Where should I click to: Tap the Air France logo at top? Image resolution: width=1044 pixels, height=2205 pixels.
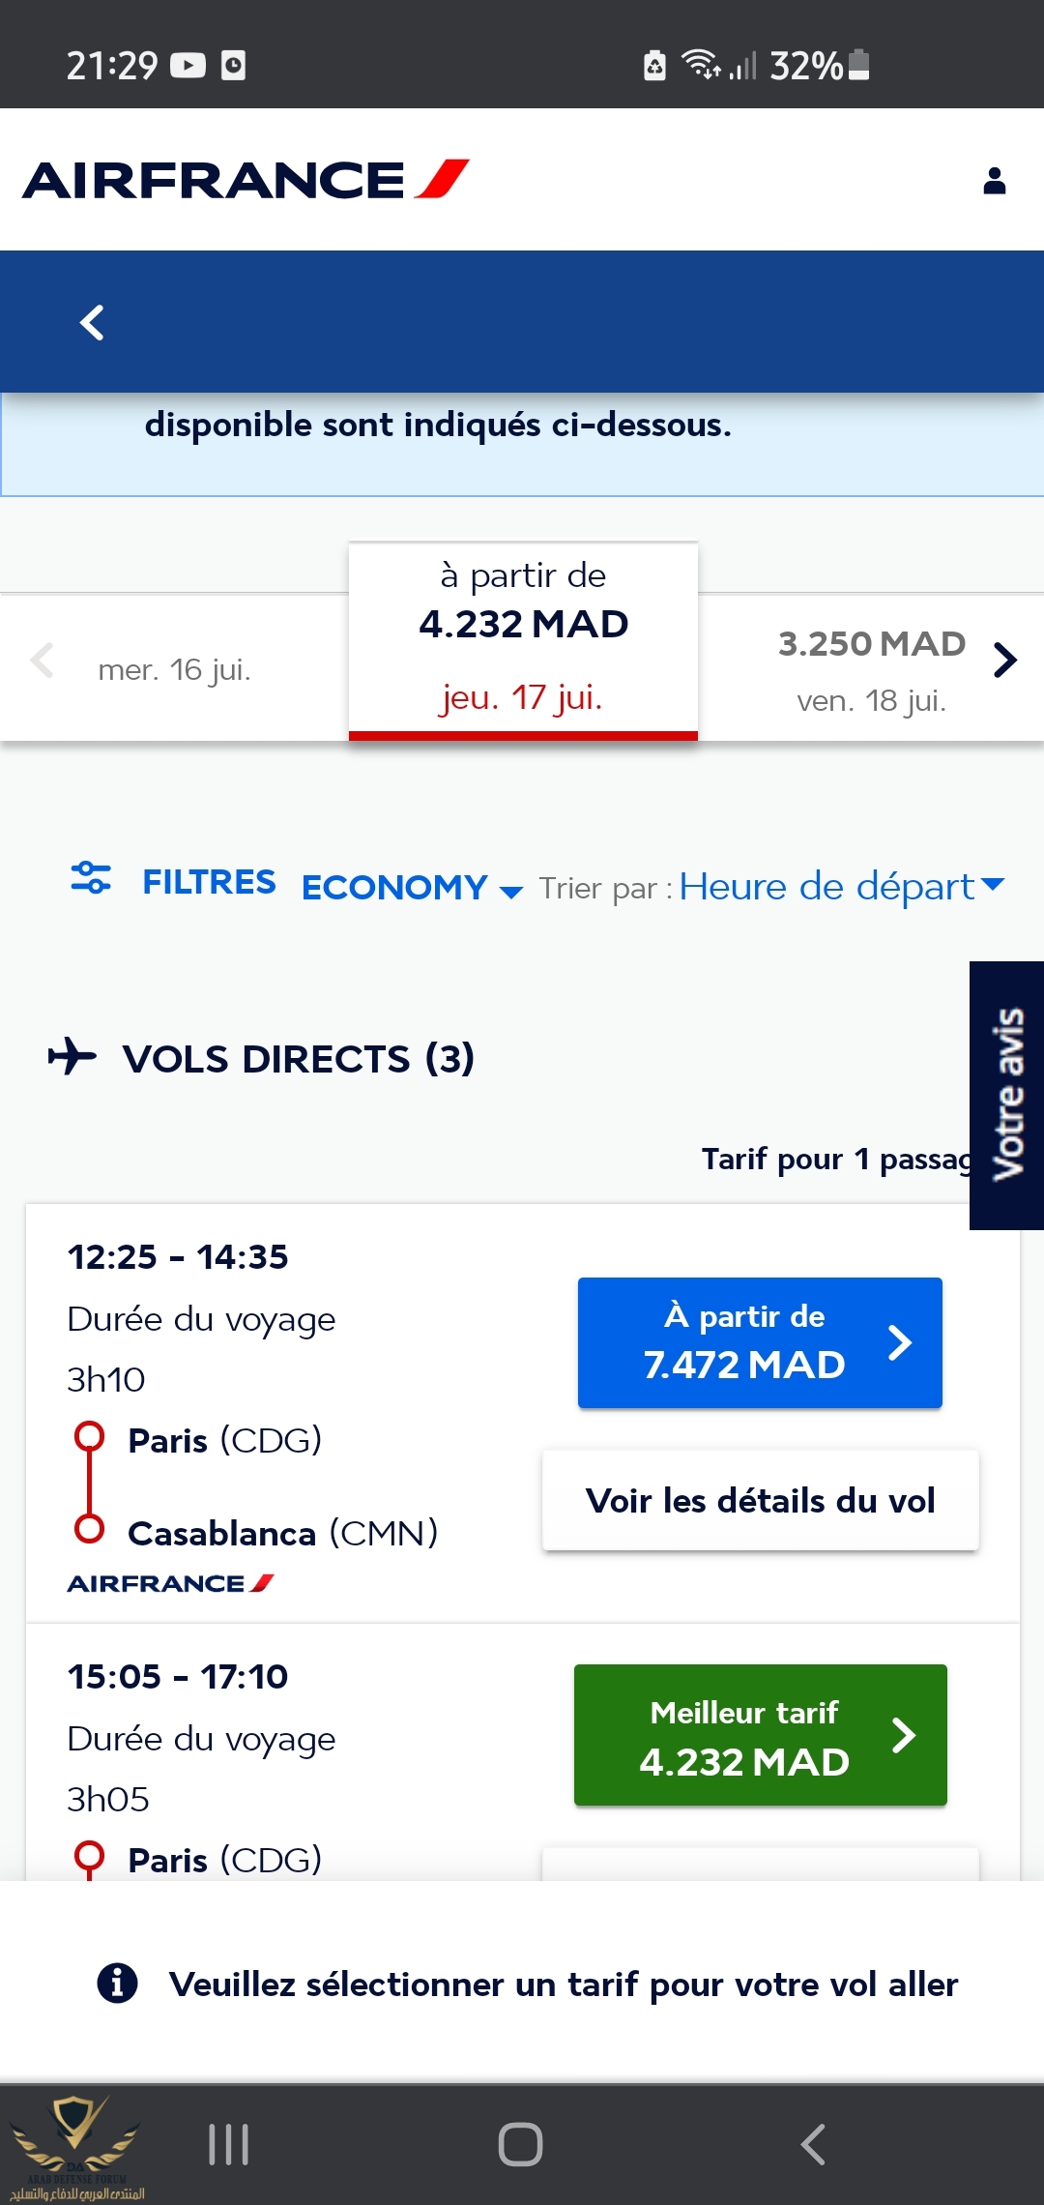(246, 180)
